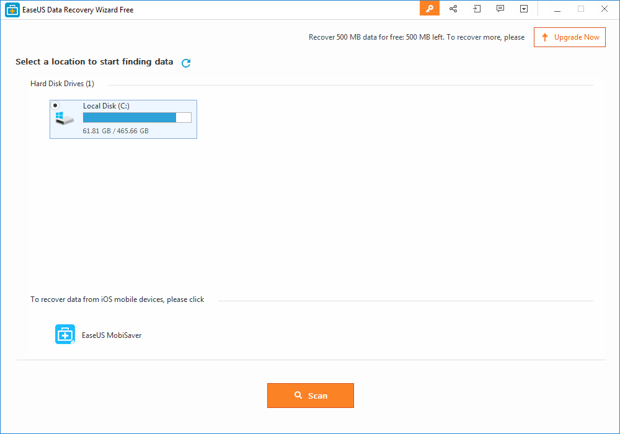Viewport: 620px width, 434px height.
Task: Click the Select a location heading
Action: (x=94, y=61)
